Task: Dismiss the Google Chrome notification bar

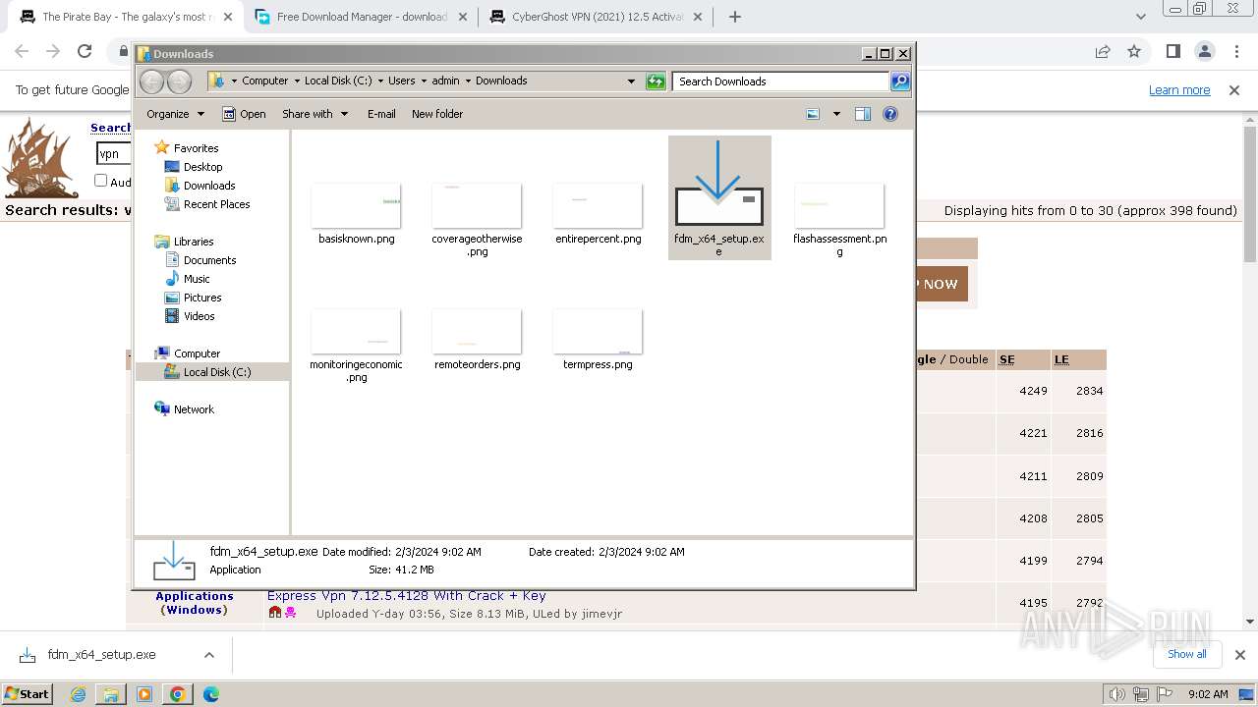Action: tap(1234, 90)
